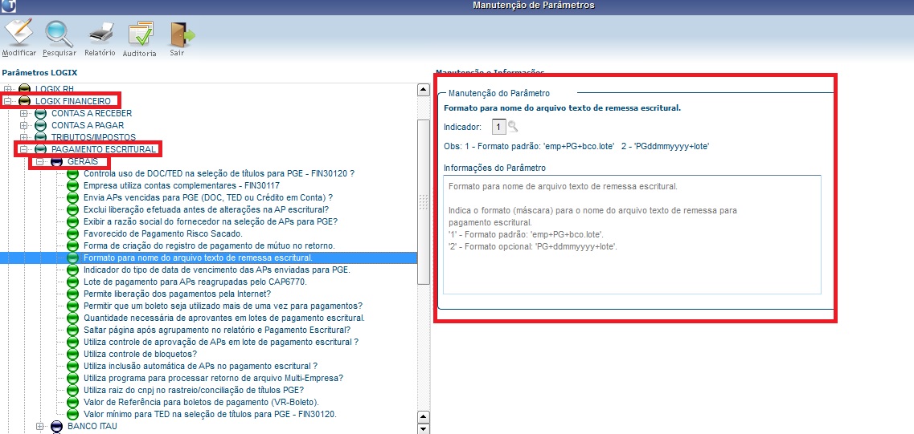Expand the BANCO ITAU node
Viewport: 914px width, 434px height.
39,426
